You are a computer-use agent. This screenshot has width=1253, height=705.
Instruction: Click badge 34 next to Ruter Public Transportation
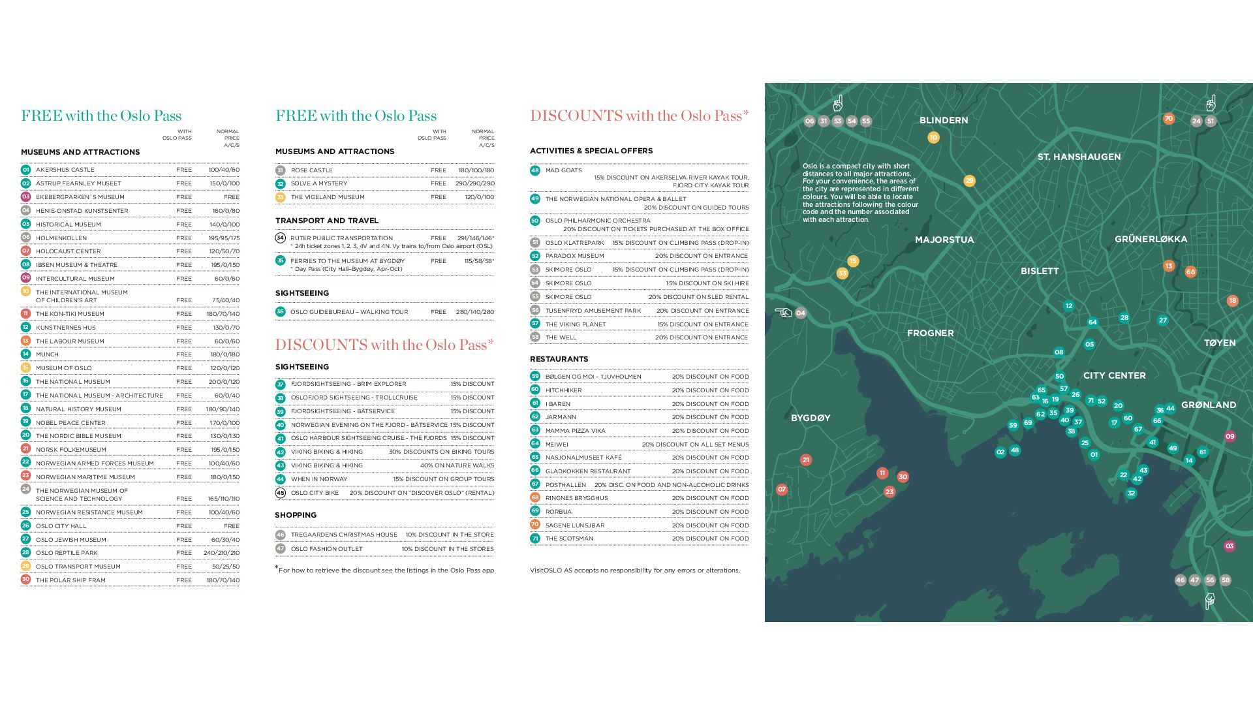pos(280,238)
